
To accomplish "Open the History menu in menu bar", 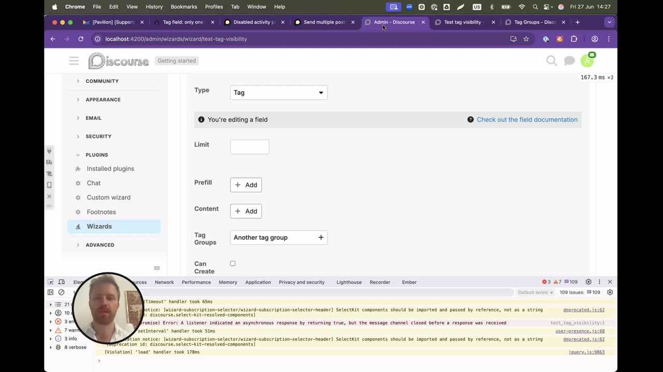I will 154,7.
